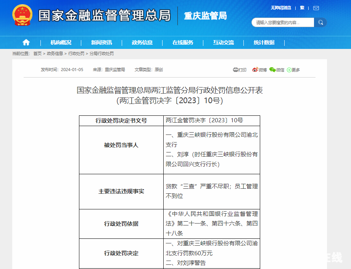Open the 政务信息 menu
Image resolution: width=351 pixels, height=269 pixels.
tap(142, 42)
